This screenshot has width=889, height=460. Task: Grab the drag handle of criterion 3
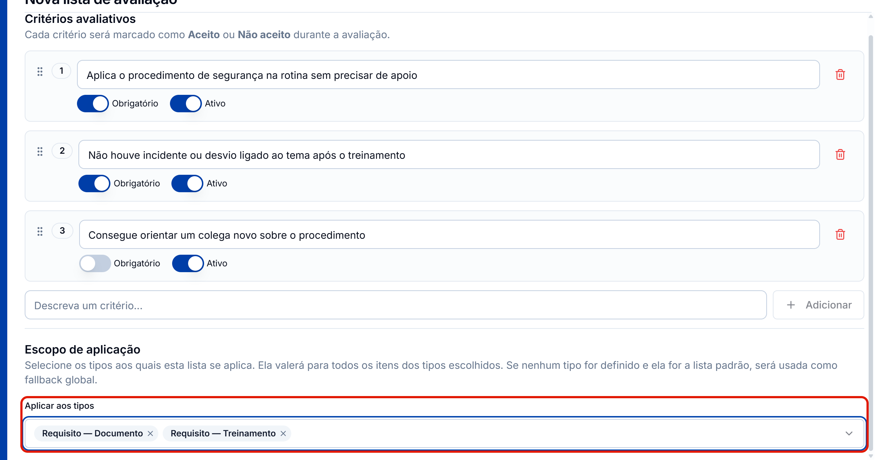point(40,231)
